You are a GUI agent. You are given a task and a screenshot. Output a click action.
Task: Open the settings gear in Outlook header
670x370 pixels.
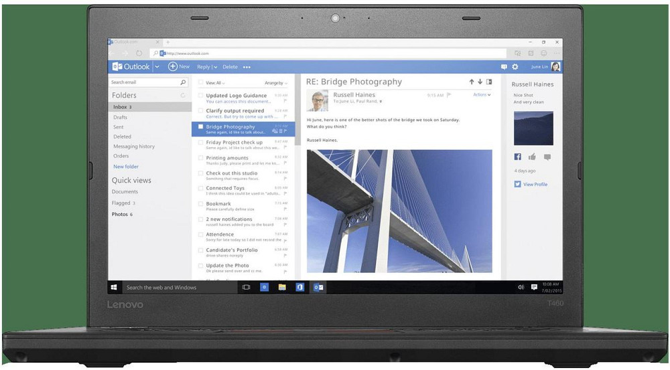515,67
